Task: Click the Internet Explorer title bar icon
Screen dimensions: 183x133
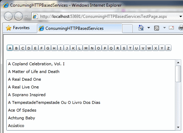Action: click(6, 5)
